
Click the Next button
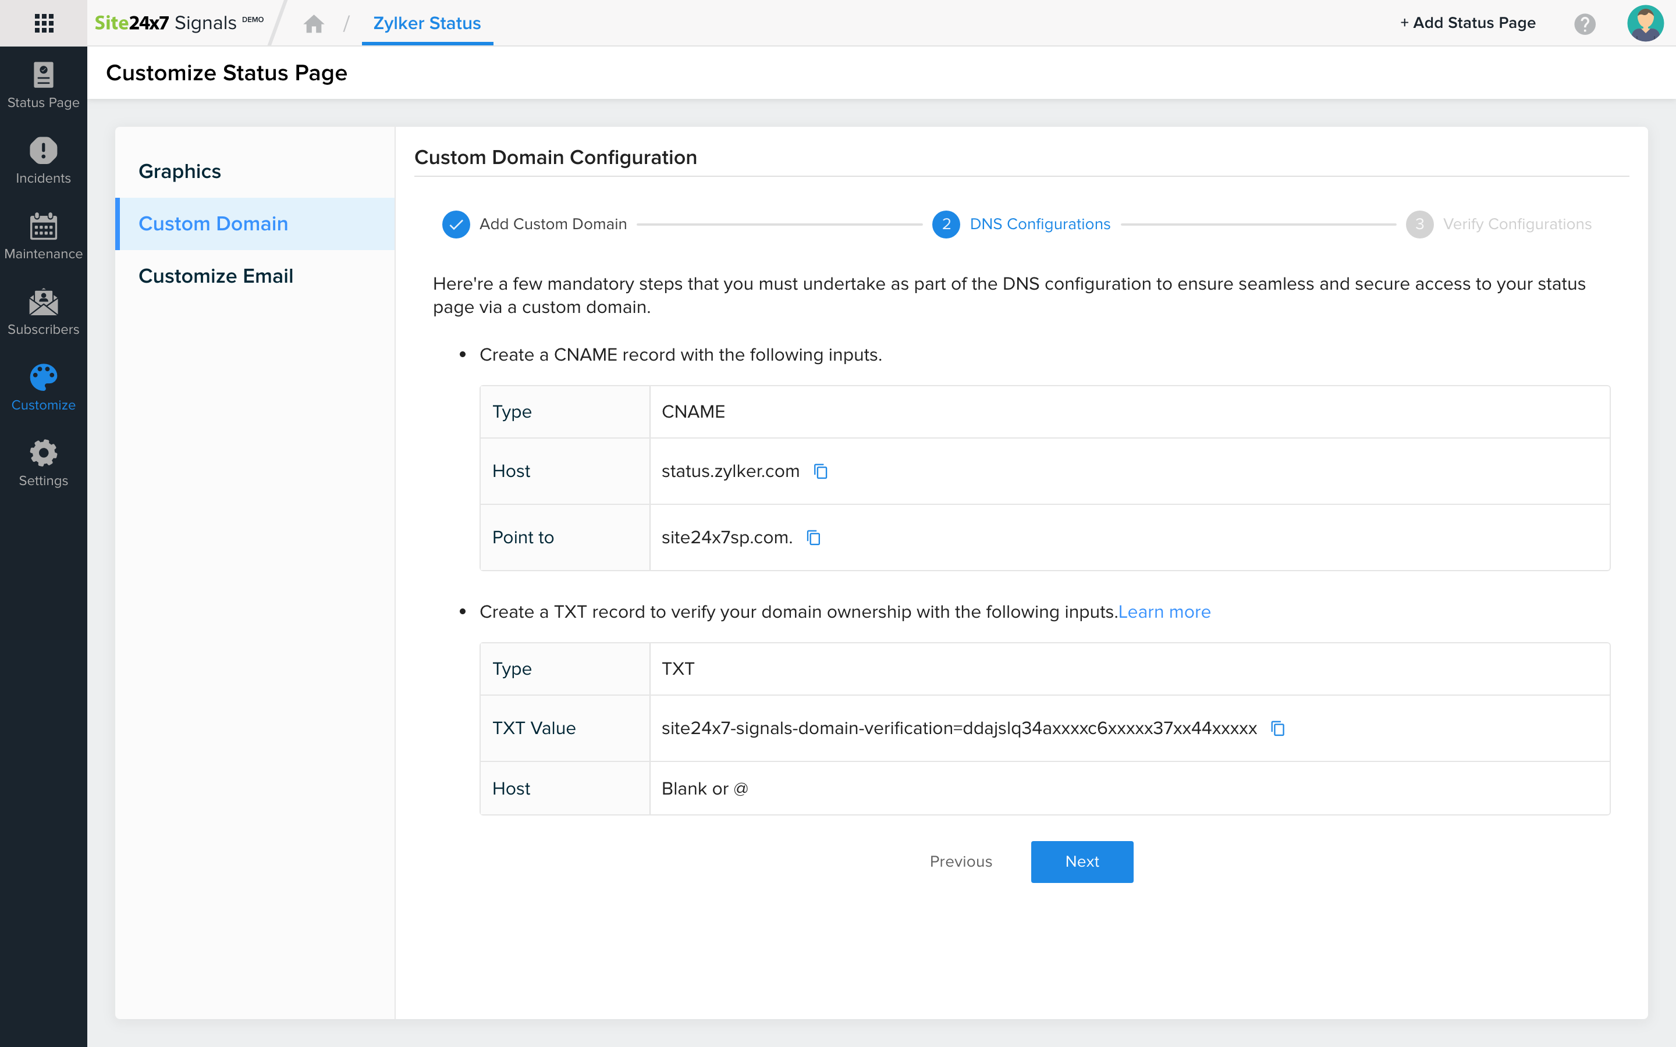[x=1082, y=861]
